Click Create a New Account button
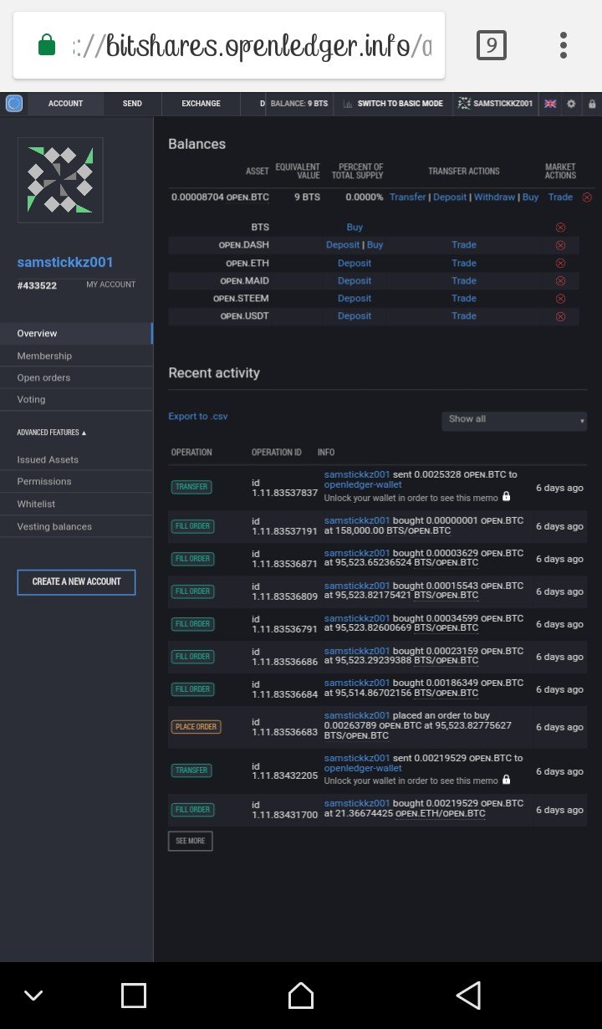The width and height of the screenshot is (602, 1029). [76, 581]
